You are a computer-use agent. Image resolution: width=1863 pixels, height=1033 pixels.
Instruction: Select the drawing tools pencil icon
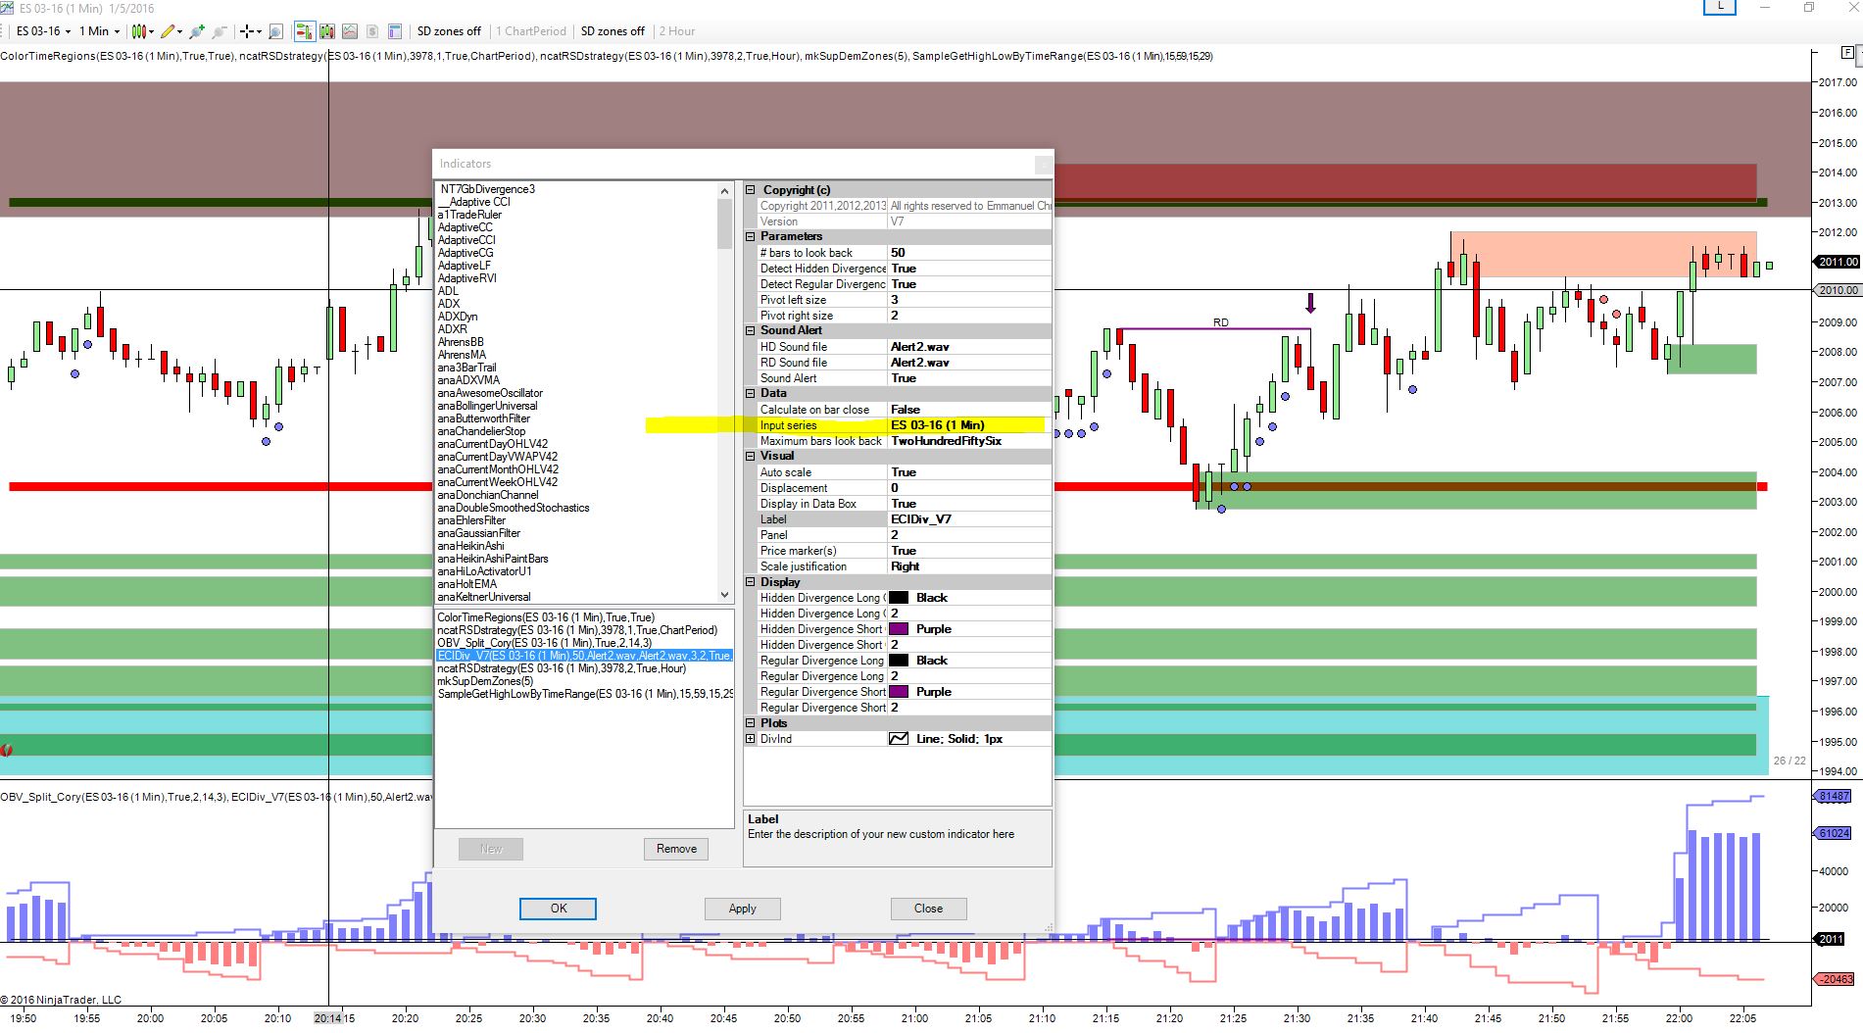point(168,31)
